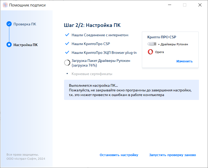208x168 pixels.
Task: Click the + Драйверы Рутокен label
Action: coord(173,44)
